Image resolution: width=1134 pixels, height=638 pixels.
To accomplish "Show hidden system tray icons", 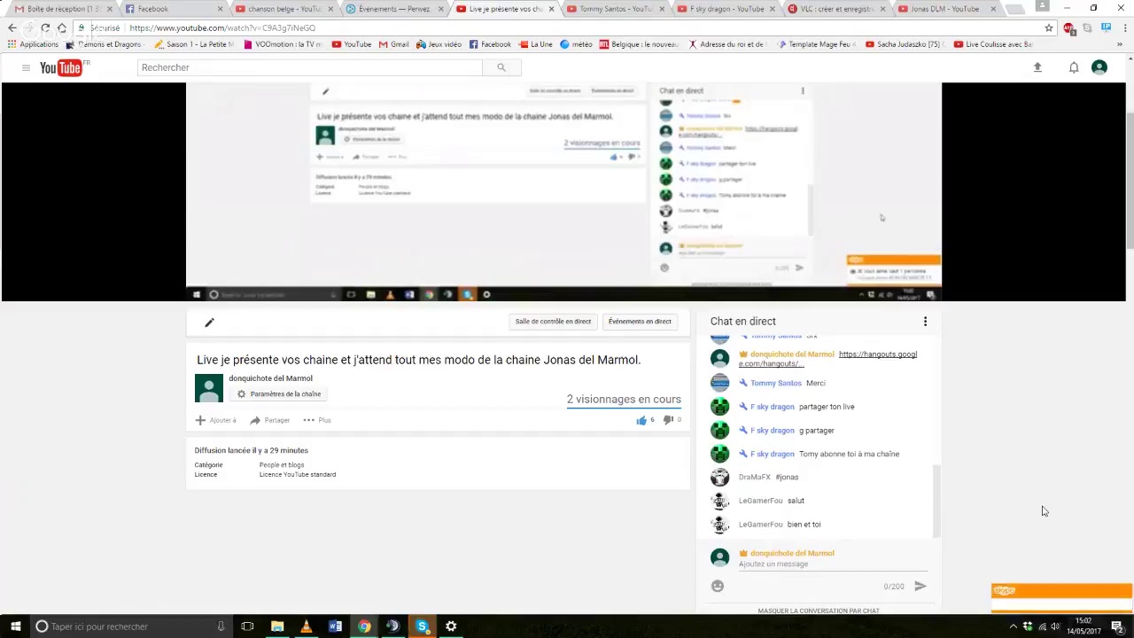I will click(x=1013, y=626).
